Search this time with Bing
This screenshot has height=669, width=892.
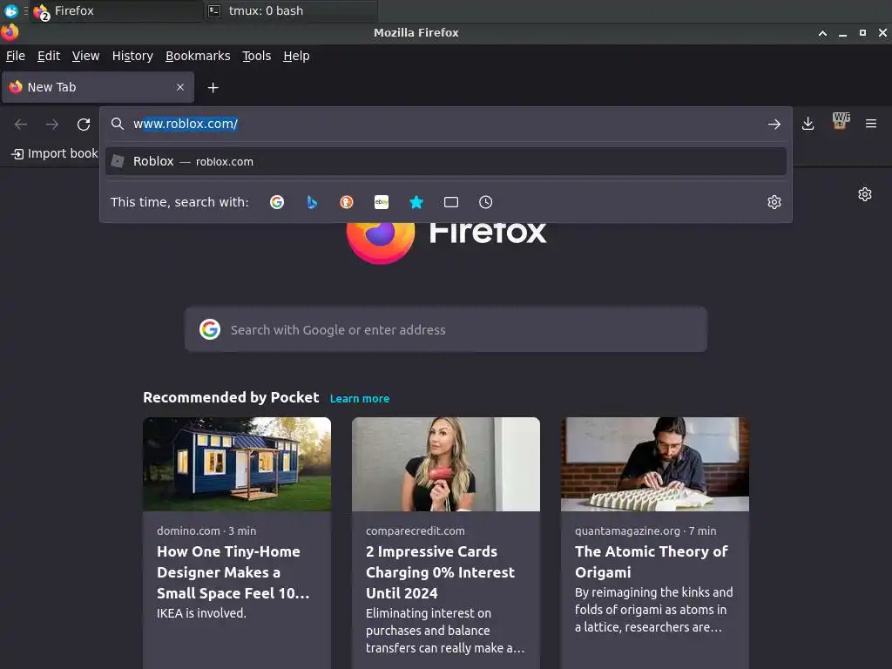click(312, 202)
